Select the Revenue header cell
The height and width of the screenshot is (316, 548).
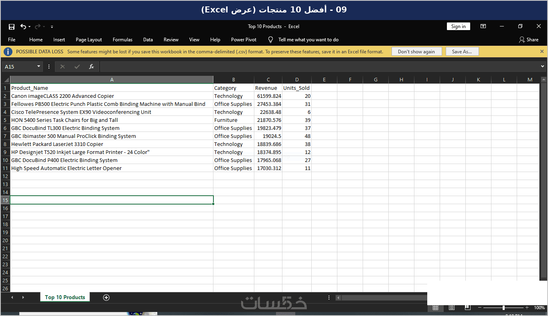[268, 88]
